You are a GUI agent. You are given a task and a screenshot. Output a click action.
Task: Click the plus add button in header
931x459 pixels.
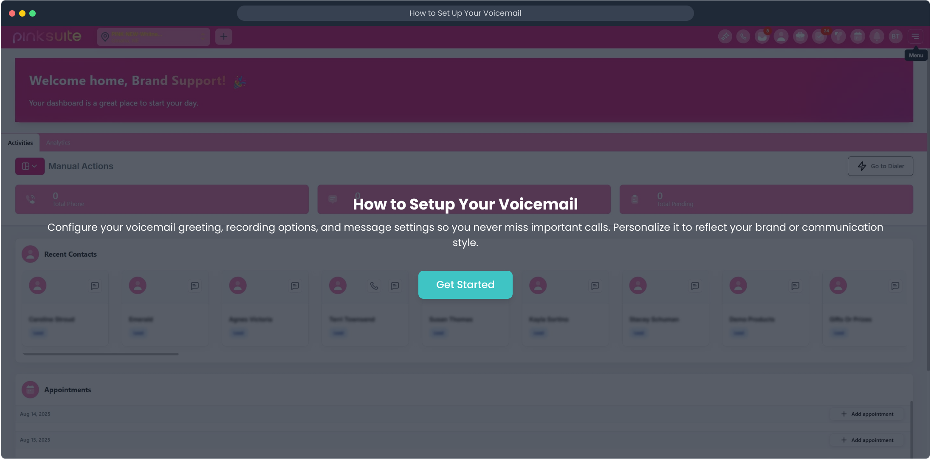point(223,37)
